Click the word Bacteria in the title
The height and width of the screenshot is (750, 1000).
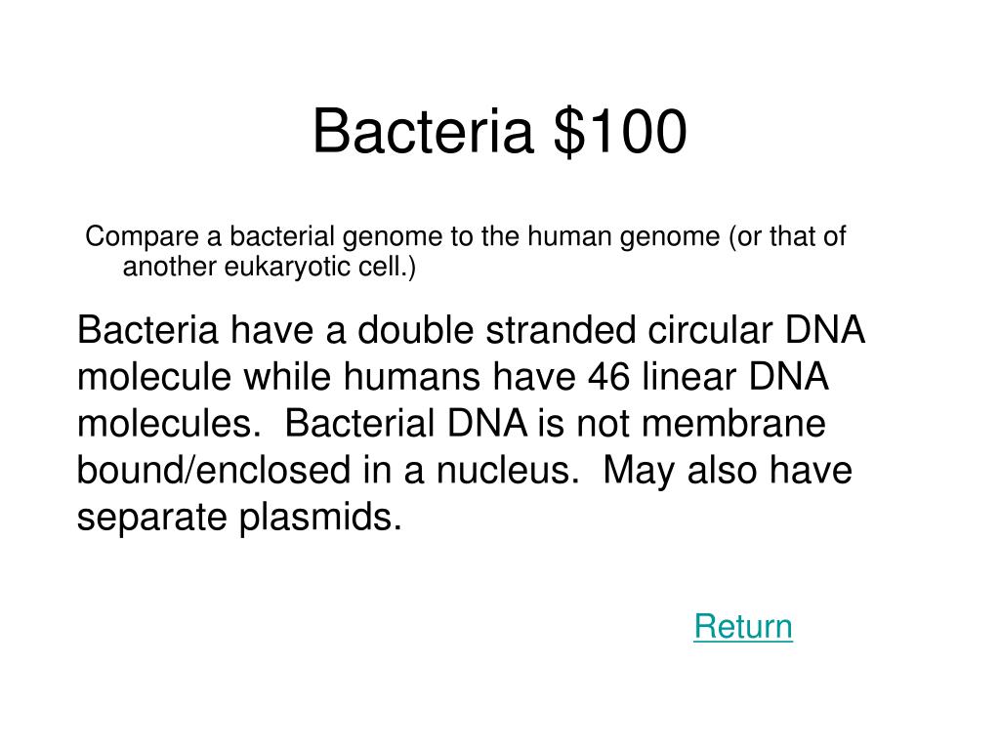click(423, 132)
